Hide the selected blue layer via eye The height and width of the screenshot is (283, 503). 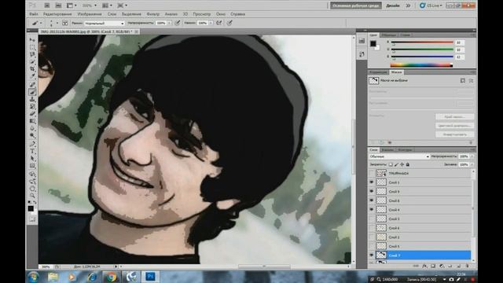[x=372, y=255]
